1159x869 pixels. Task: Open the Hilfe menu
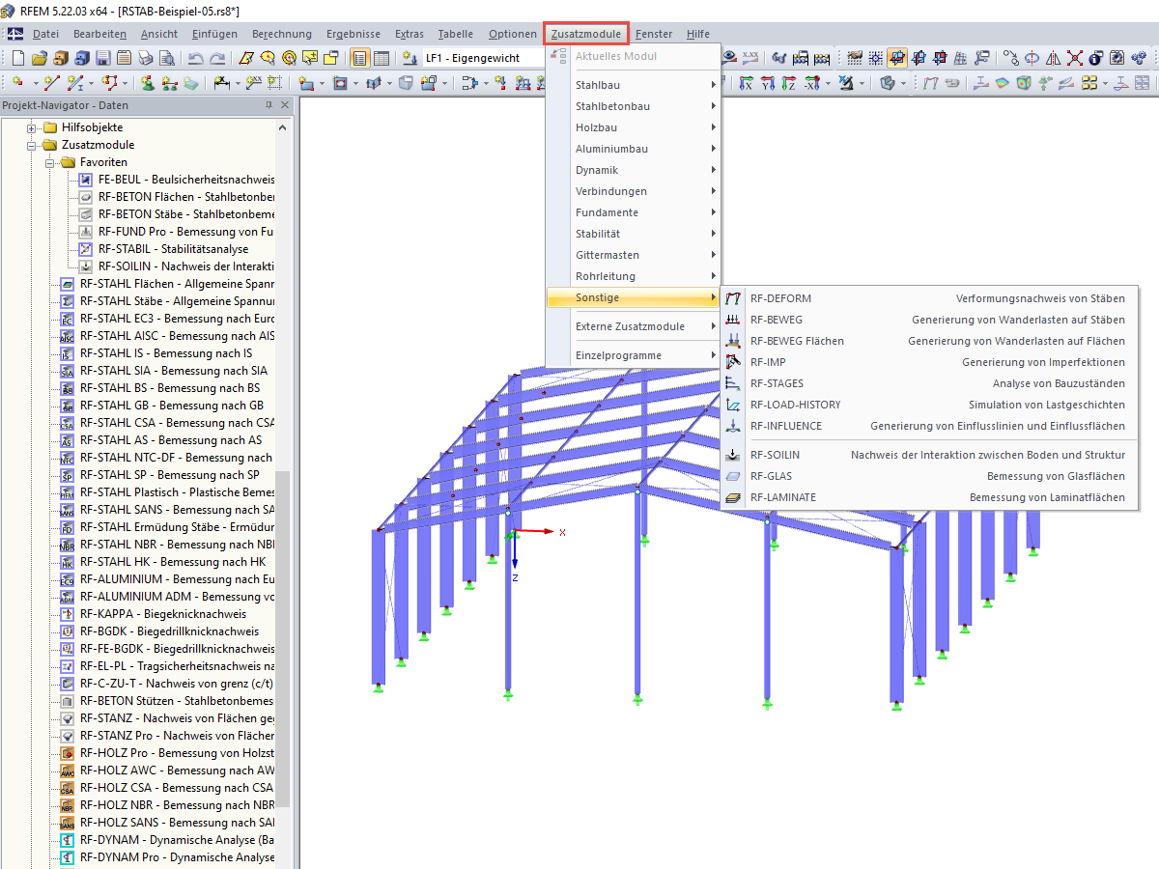[x=698, y=34]
